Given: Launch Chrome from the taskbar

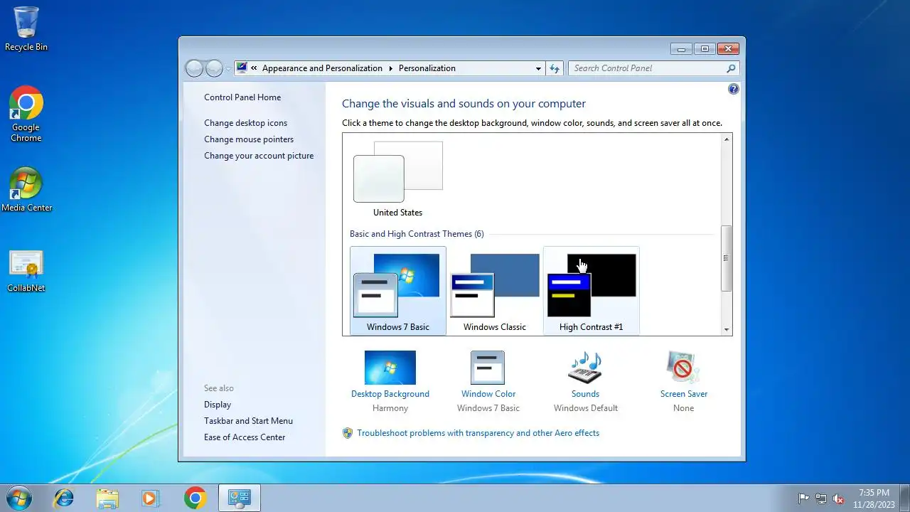Looking at the screenshot, I should [195, 498].
